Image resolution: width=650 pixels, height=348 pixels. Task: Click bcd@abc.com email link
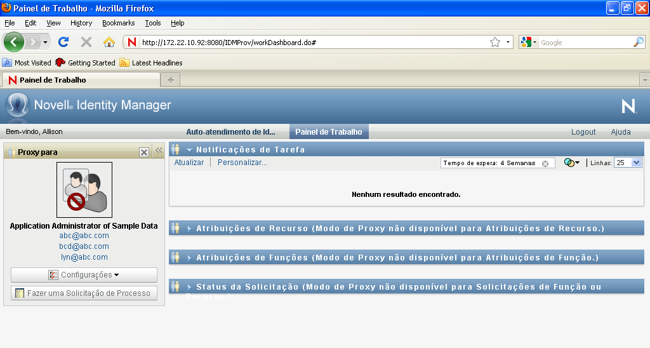(x=84, y=246)
